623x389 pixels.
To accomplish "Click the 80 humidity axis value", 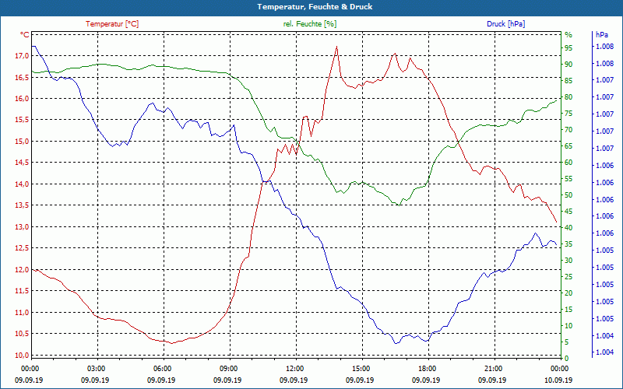I will point(568,96).
